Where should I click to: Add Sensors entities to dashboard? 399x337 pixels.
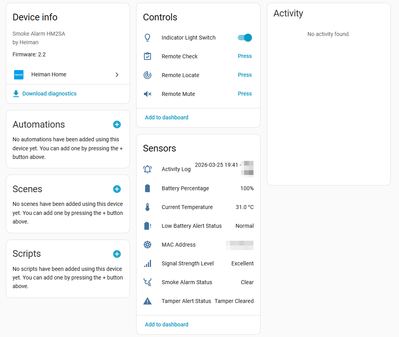pos(167,324)
